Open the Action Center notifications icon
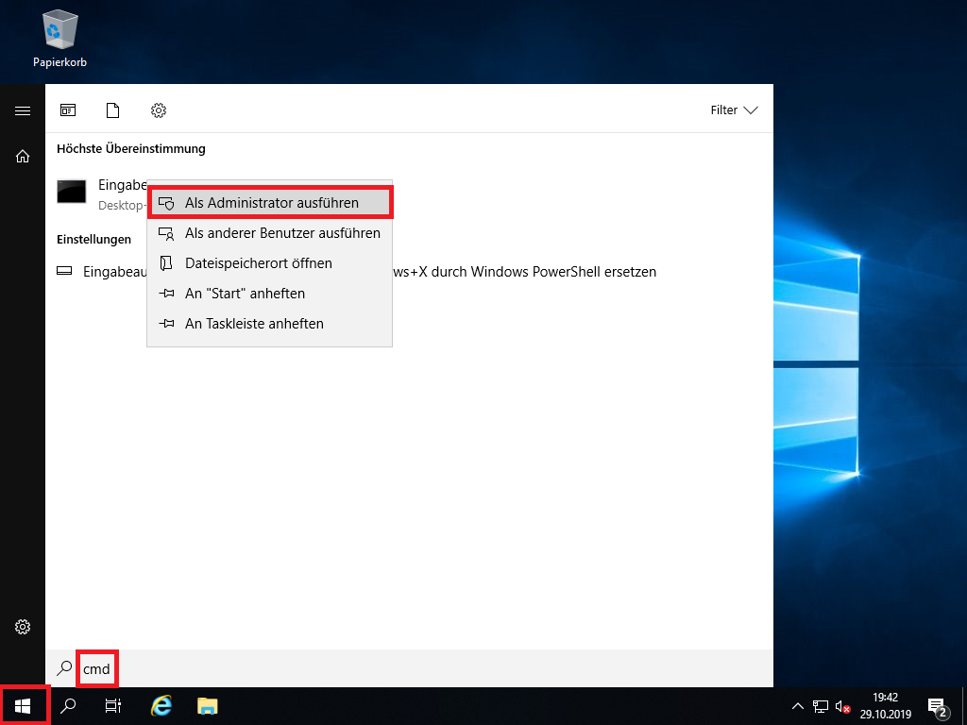Image resolution: width=967 pixels, height=725 pixels. pos(938,706)
